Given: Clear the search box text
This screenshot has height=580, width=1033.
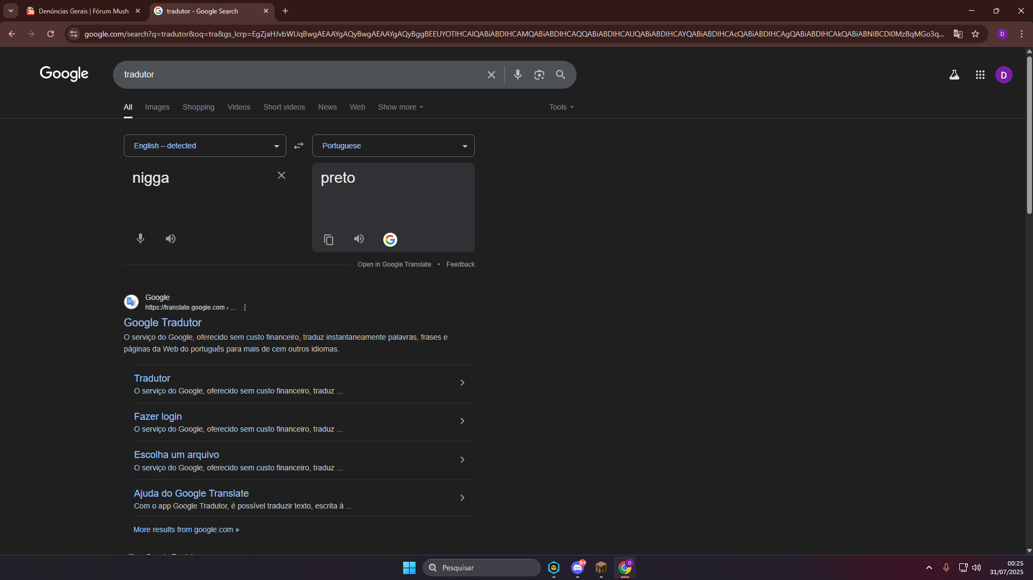Looking at the screenshot, I should click(491, 75).
